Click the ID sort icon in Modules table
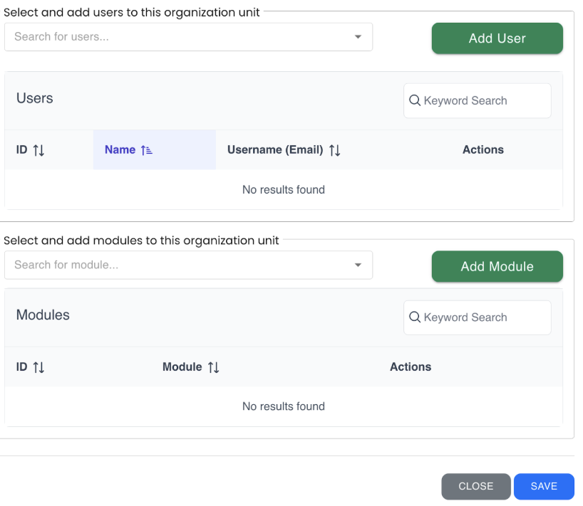 [39, 367]
